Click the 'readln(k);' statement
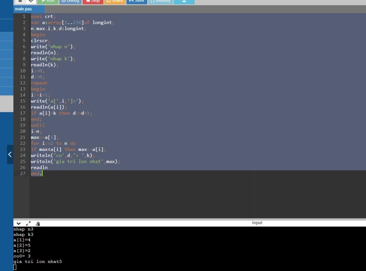Viewport: 366px width, 271px height. tap(45, 65)
